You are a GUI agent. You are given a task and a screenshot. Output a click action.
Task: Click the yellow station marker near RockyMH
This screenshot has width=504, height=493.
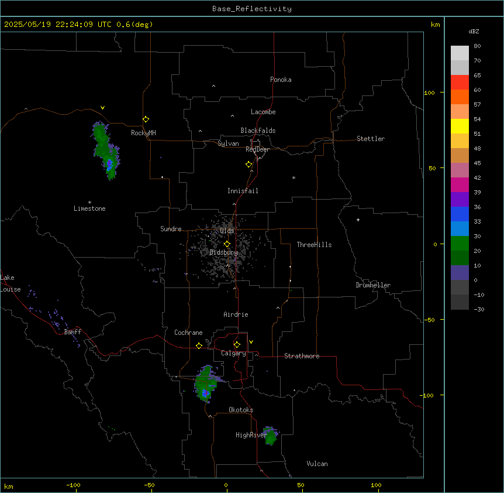pos(146,119)
